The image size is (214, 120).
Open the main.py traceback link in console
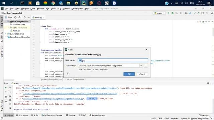pyautogui.click(x=53, y=99)
